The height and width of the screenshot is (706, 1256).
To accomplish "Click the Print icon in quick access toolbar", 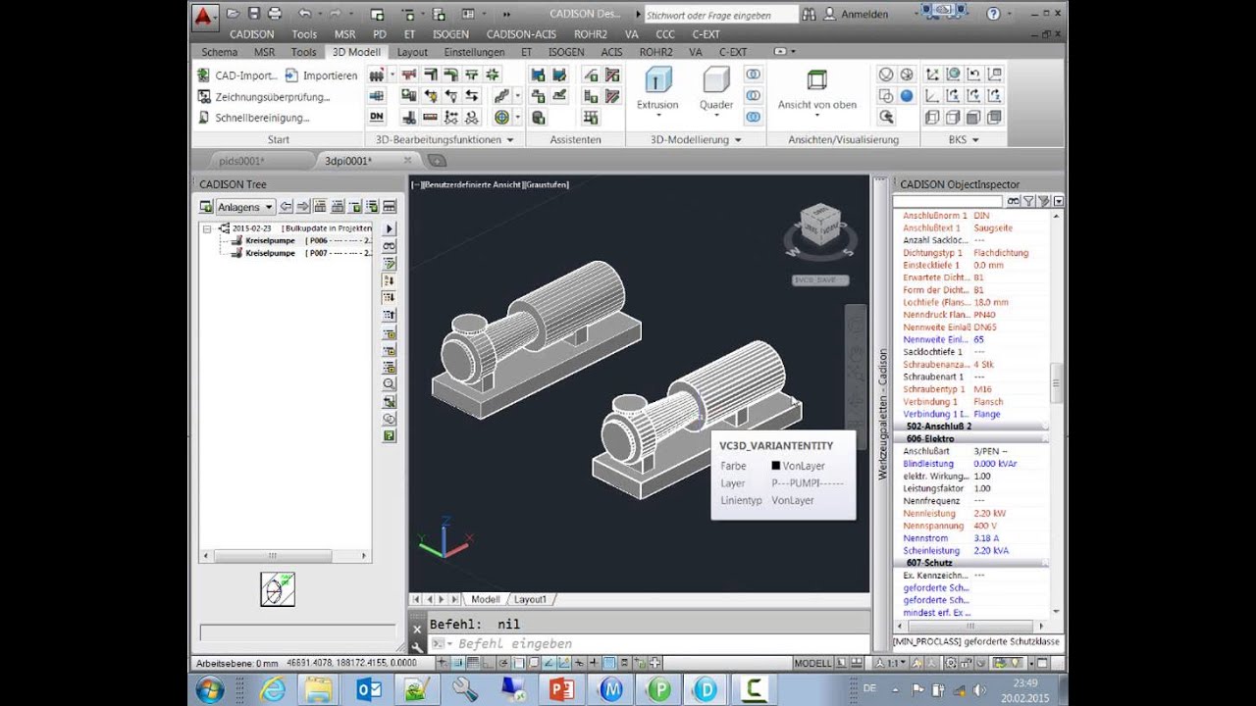I will tap(275, 14).
